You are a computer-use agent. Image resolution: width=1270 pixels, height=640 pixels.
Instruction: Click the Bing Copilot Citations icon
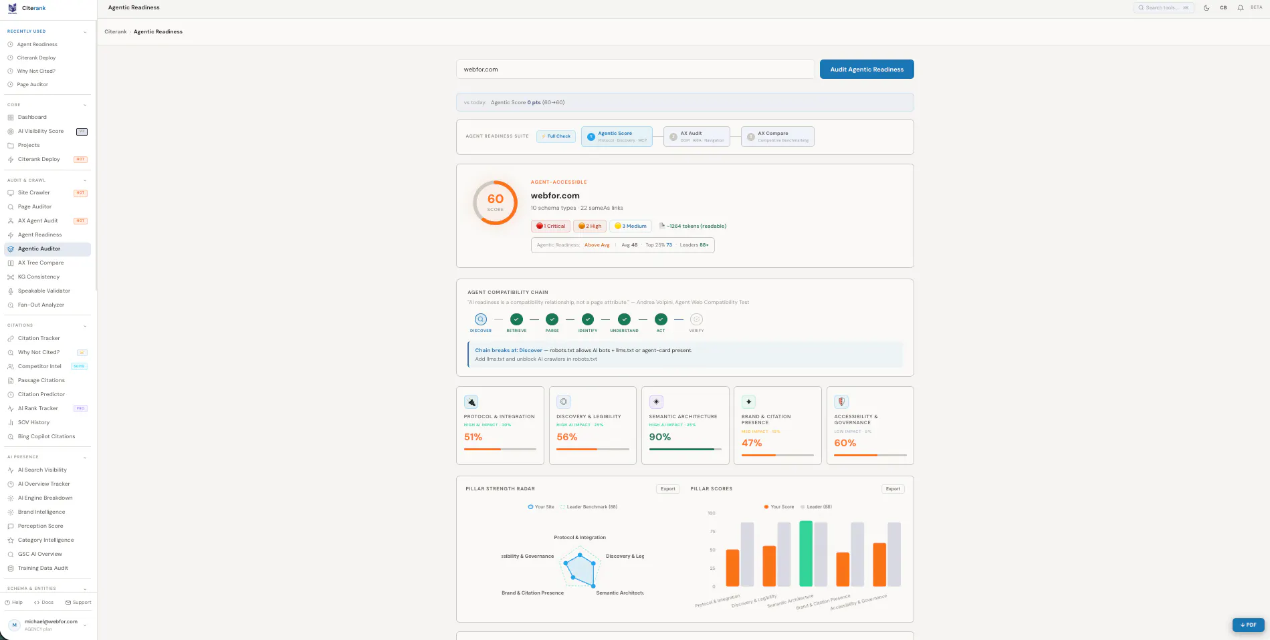point(11,437)
